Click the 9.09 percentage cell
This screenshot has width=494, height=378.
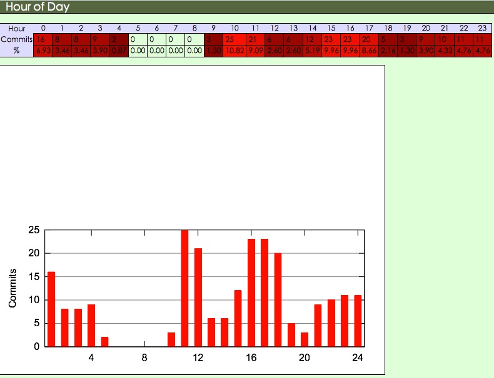pyautogui.click(x=256, y=51)
